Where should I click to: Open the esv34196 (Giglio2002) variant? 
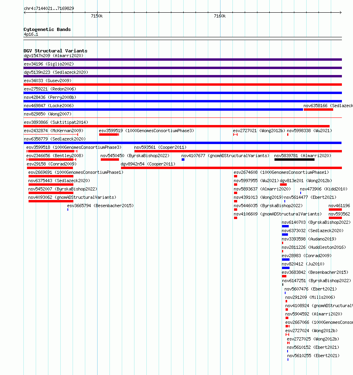pyautogui.click(x=49, y=64)
